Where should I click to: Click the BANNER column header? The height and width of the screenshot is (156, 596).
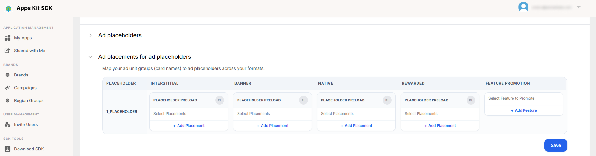click(243, 83)
